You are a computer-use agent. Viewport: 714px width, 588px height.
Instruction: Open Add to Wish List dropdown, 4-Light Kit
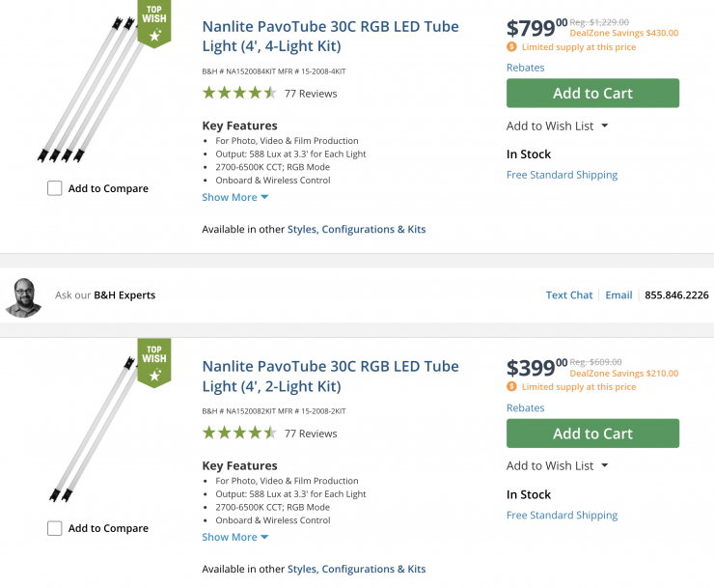click(558, 126)
